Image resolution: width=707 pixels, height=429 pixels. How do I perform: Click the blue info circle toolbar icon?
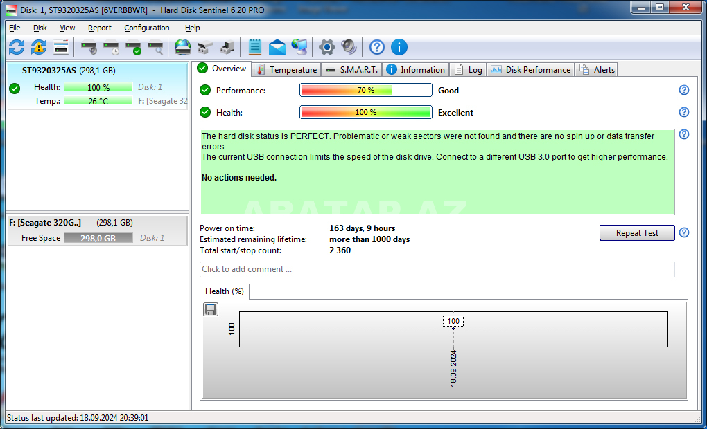pos(399,47)
